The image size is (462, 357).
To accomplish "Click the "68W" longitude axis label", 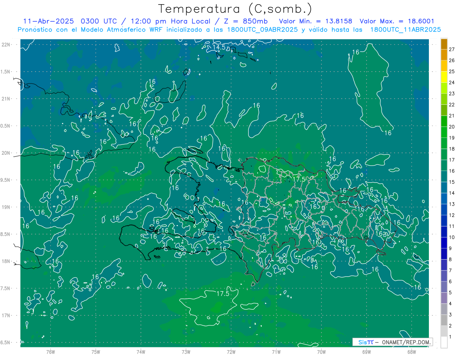I will (412, 352).
